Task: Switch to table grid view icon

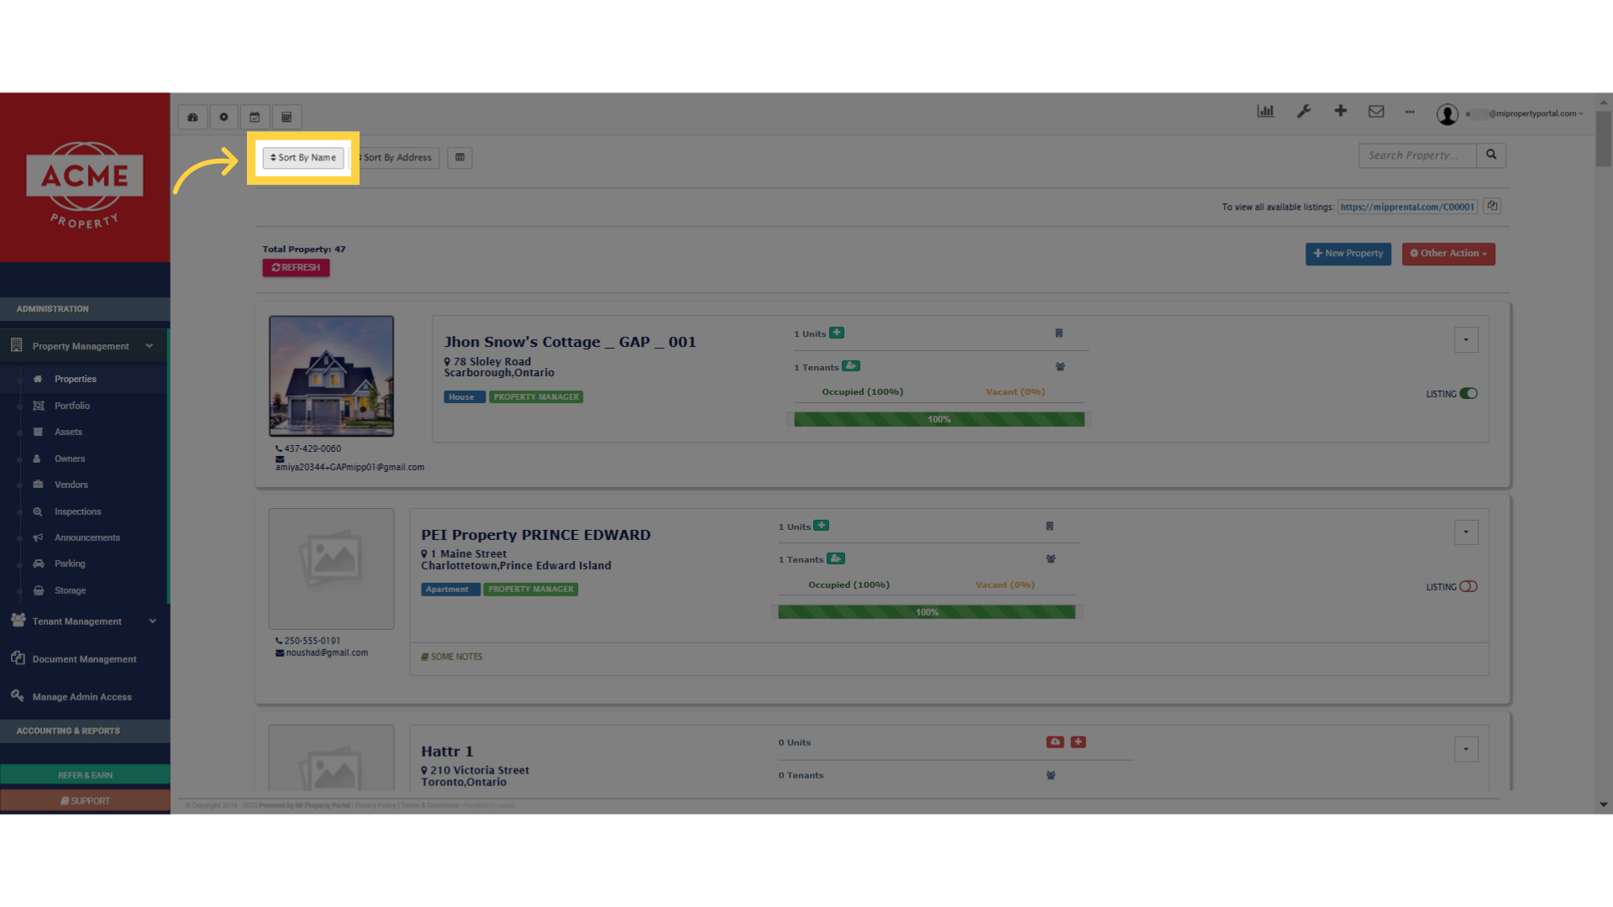Action: coord(460,158)
